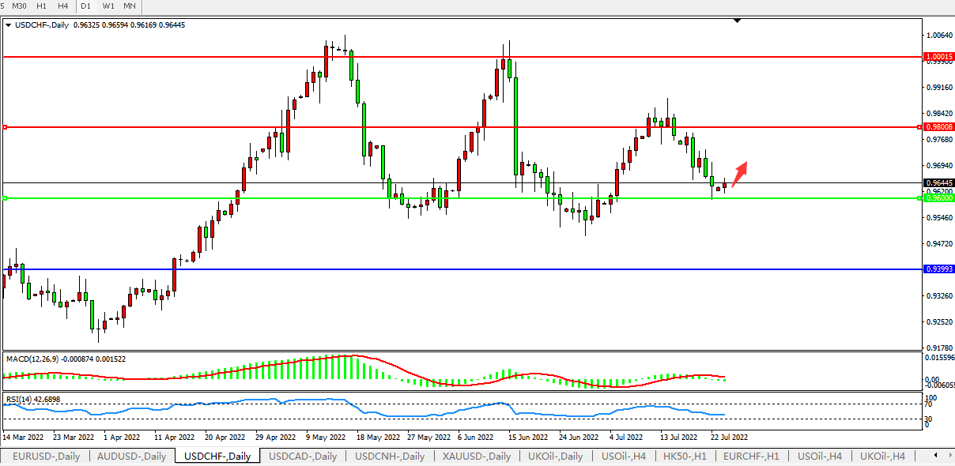Toggle the H1 timeframe button

pos(42,6)
